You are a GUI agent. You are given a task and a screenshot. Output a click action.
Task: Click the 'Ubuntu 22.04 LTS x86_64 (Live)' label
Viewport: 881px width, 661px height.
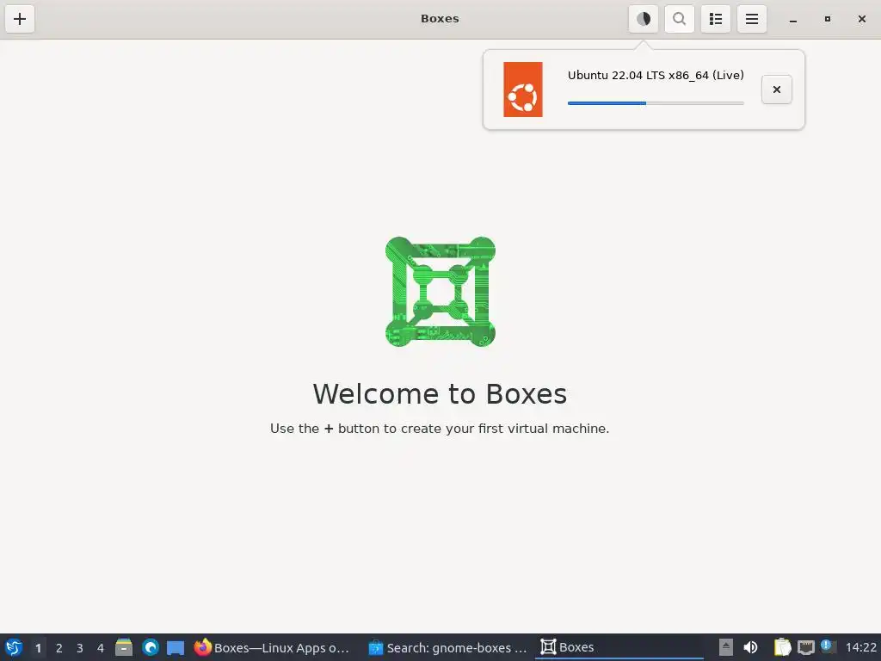pyautogui.click(x=656, y=76)
